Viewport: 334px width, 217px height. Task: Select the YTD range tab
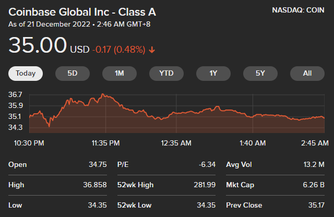[166, 74]
